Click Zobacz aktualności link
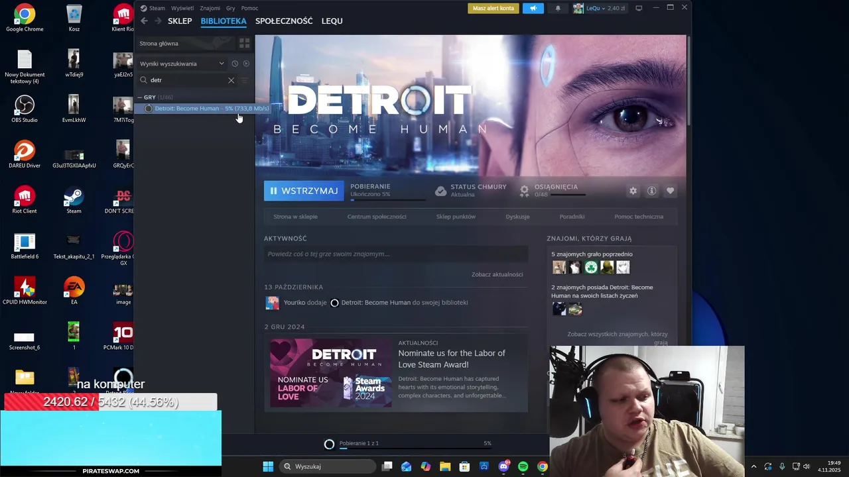 [497, 274]
